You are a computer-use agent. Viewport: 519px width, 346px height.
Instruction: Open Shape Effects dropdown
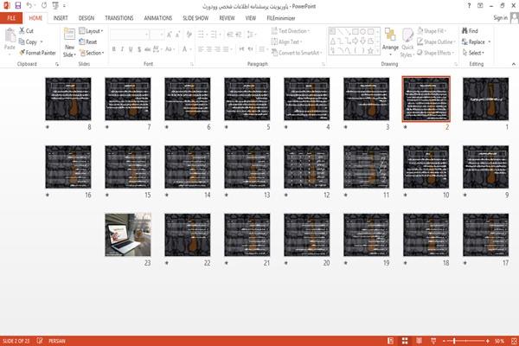[x=436, y=53]
